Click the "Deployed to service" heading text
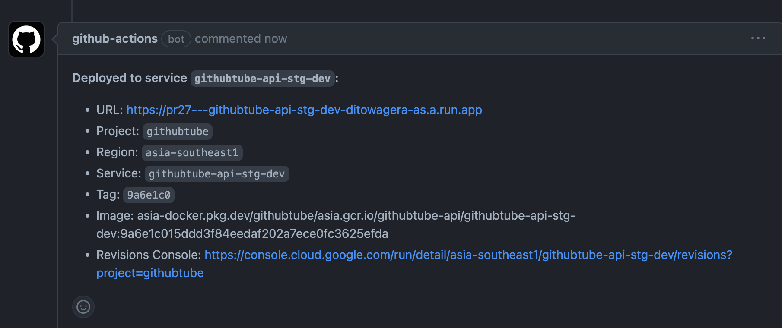 tap(129, 78)
